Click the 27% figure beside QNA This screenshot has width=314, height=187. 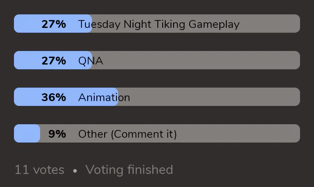click(54, 61)
